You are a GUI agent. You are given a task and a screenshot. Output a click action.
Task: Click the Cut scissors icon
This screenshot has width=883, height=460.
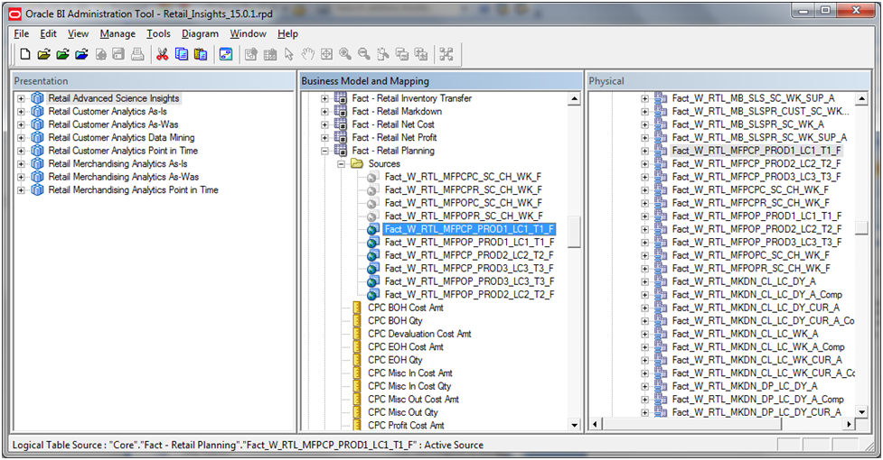tap(162, 54)
